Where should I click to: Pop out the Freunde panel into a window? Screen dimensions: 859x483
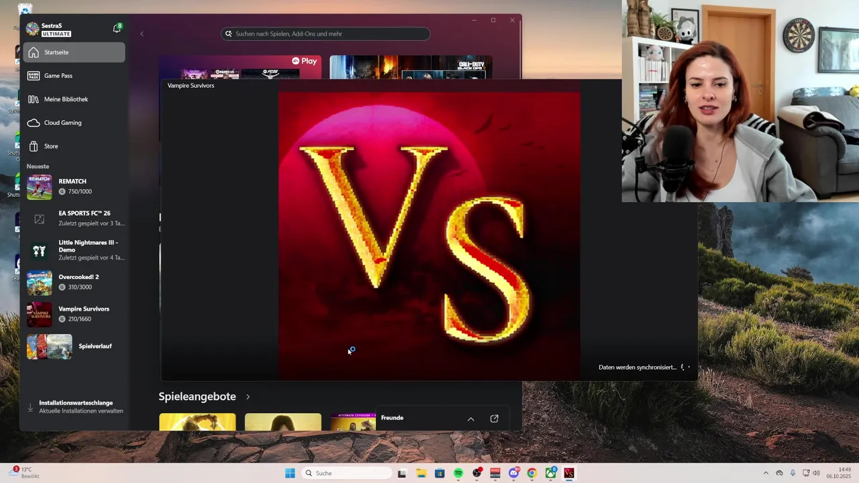point(495,419)
